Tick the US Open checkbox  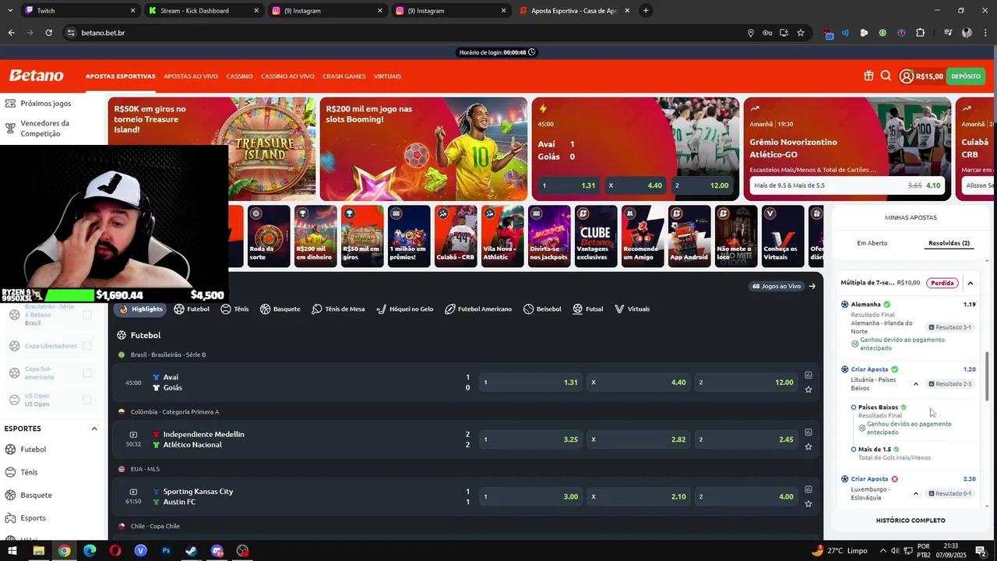[x=87, y=400]
